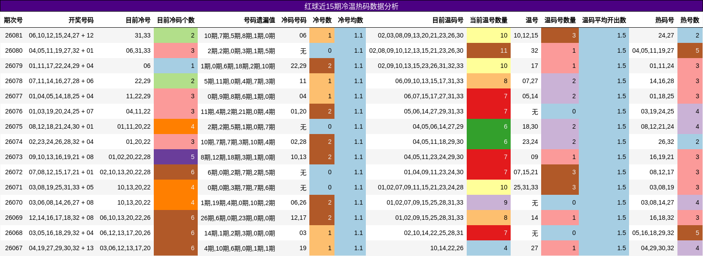Click omission values 10期,7期,5期,8期,1期,0期
703x256 pixels.
pyautogui.click(x=240, y=35)
